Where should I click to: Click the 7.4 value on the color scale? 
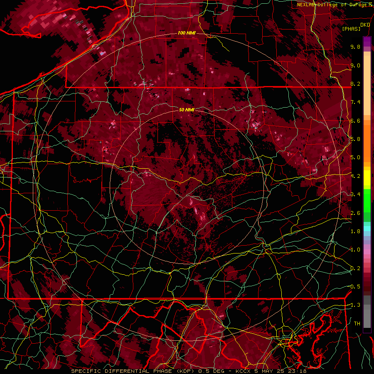coord(355,102)
